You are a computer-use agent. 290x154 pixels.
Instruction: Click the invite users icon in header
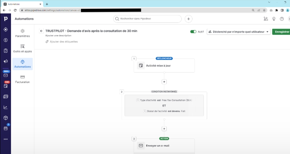266,19
